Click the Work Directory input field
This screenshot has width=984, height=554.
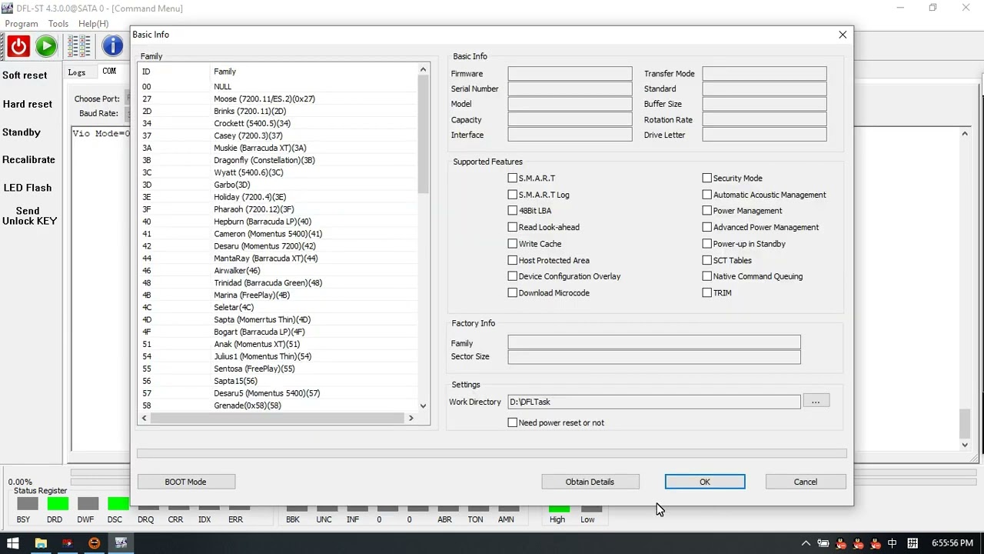[x=653, y=402]
